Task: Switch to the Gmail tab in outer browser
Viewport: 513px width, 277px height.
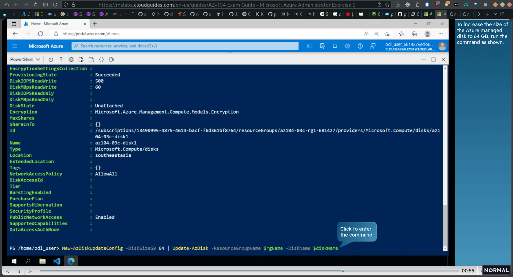Action: click(116, 14)
